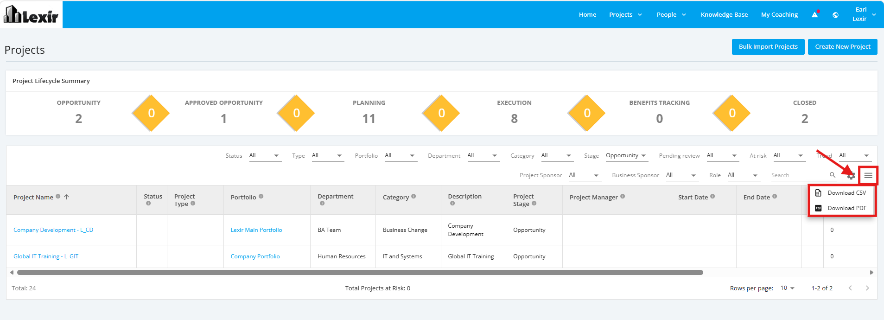This screenshot has height=320, width=884.
Task: Click the Lexir logo
Action: click(31, 14)
